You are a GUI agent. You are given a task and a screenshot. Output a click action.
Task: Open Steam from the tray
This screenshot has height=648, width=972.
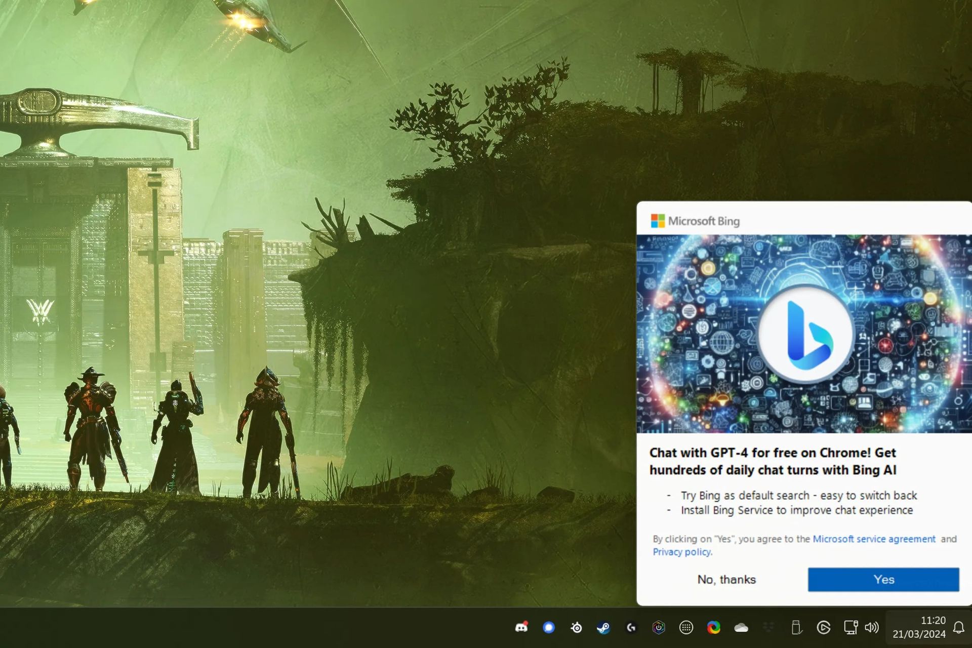coord(603,628)
